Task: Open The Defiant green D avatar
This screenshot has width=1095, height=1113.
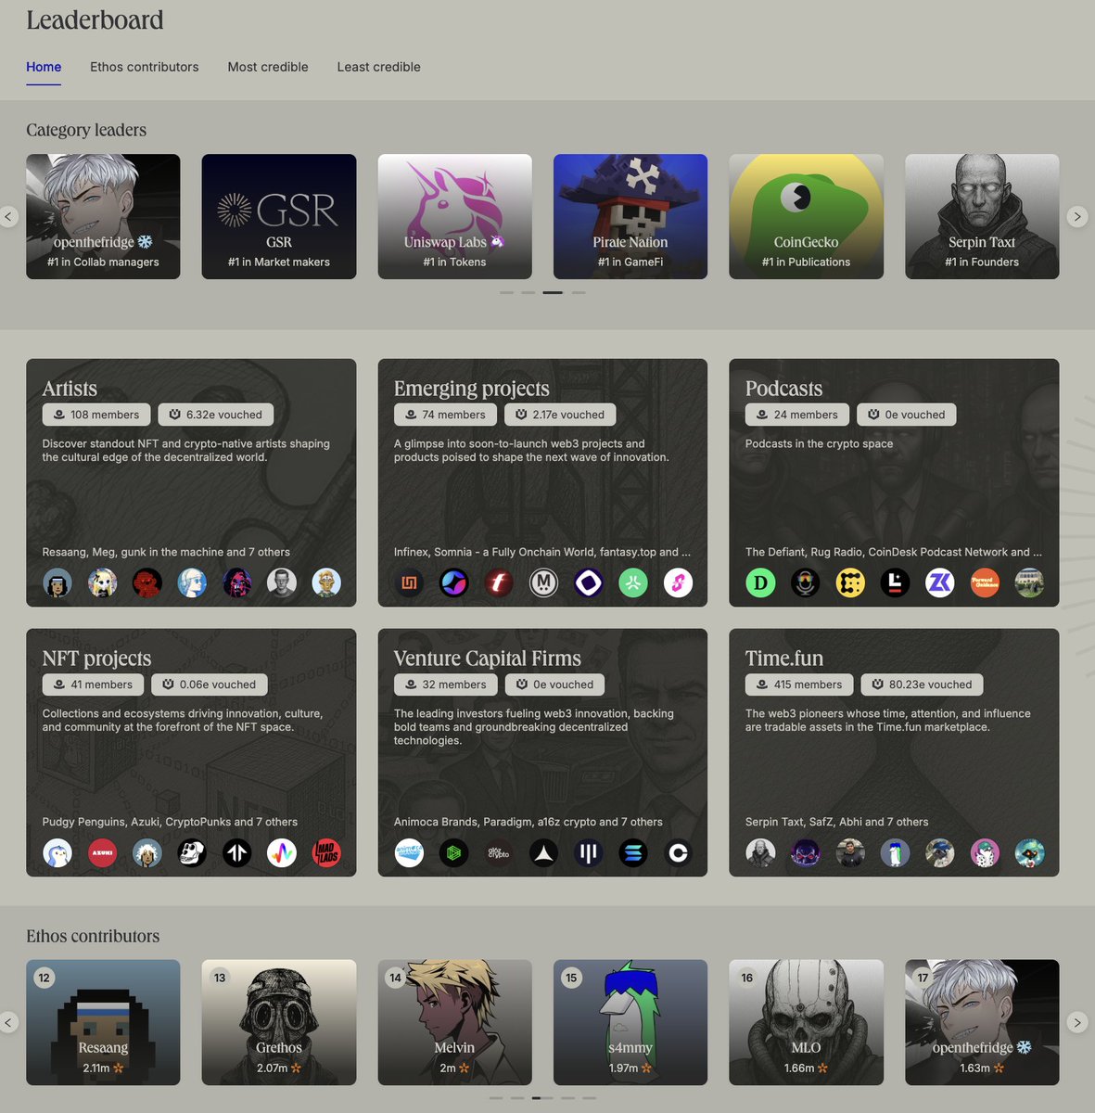Action: (x=760, y=582)
